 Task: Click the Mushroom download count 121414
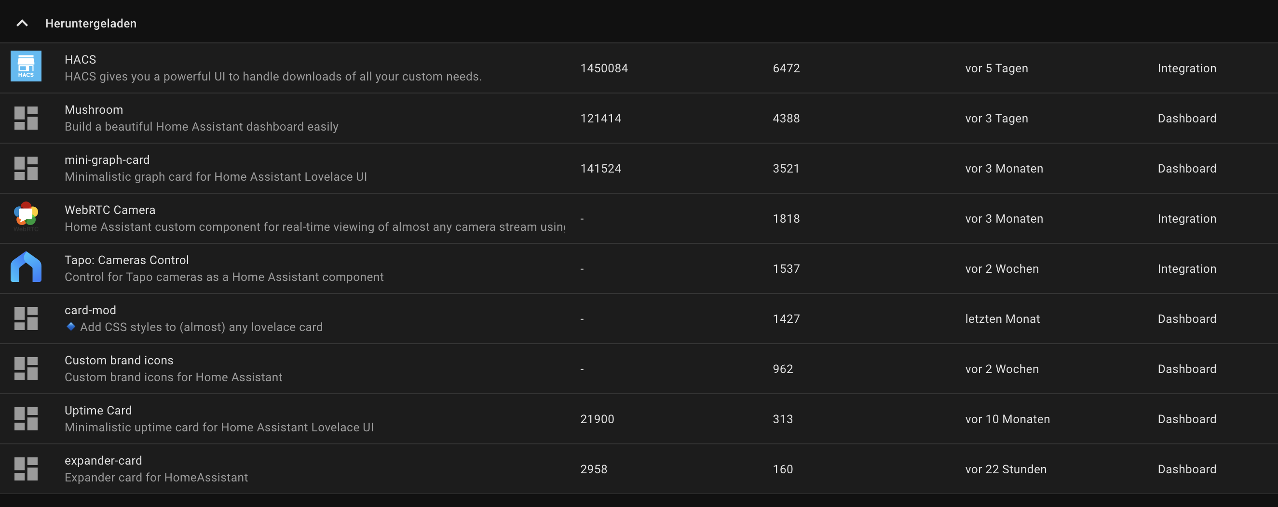601,118
